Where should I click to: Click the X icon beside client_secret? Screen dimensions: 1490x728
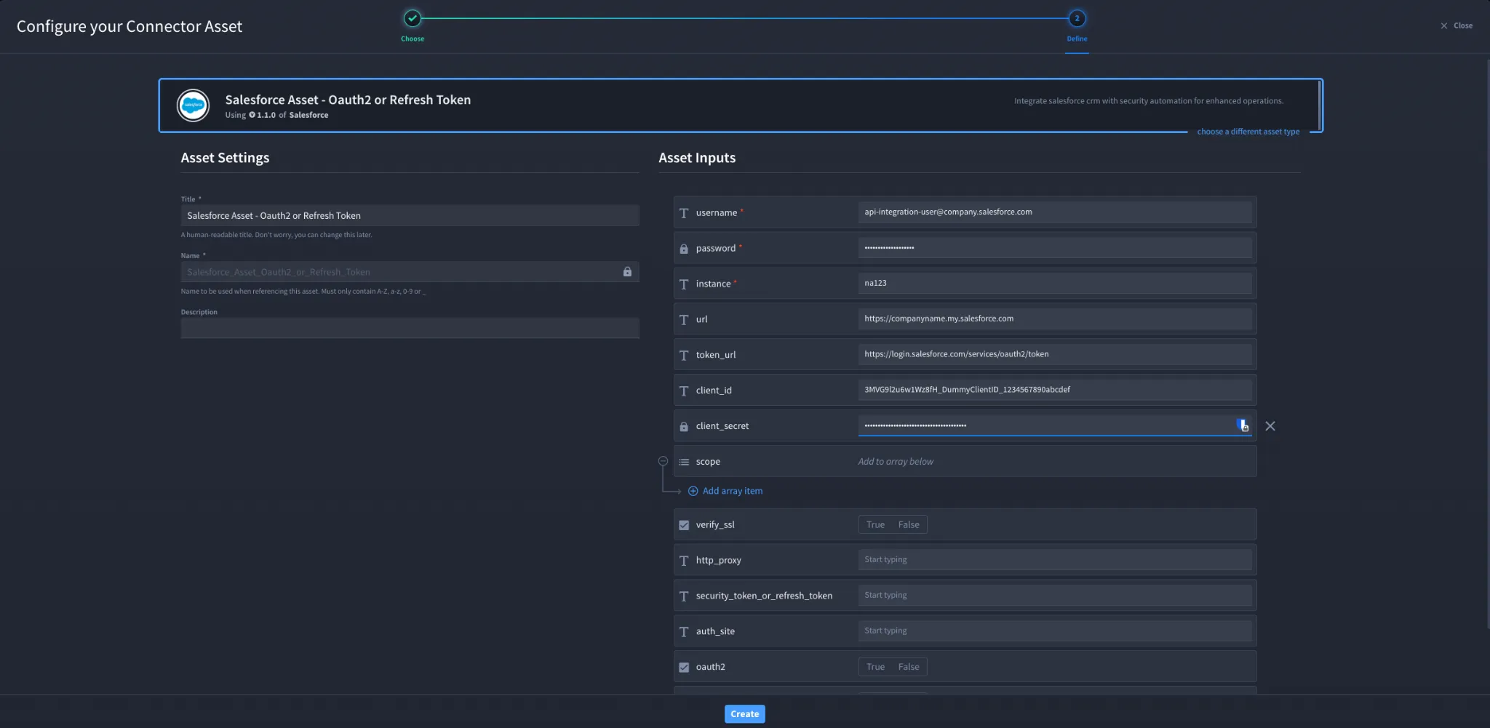coord(1270,426)
